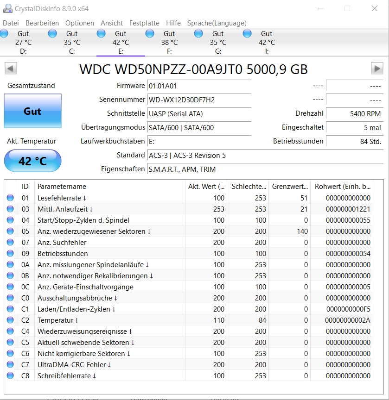The width and height of the screenshot is (389, 400).
Task: Open the Sprache(Language) menu
Action: [217, 23]
